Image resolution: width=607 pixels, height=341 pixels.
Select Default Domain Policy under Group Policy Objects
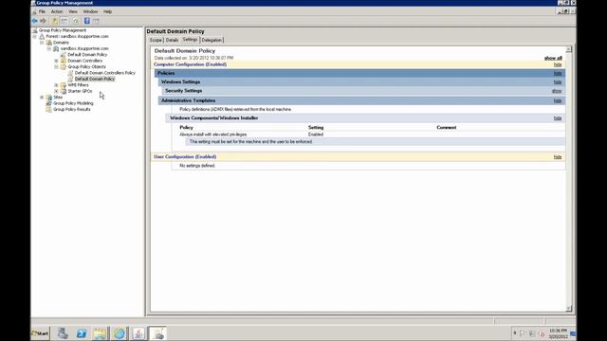point(95,79)
